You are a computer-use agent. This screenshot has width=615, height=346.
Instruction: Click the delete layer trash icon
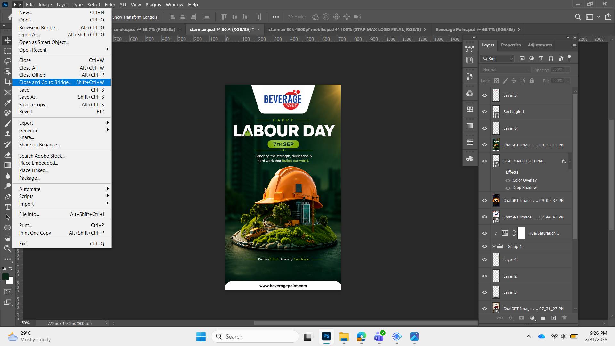[564, 318]
